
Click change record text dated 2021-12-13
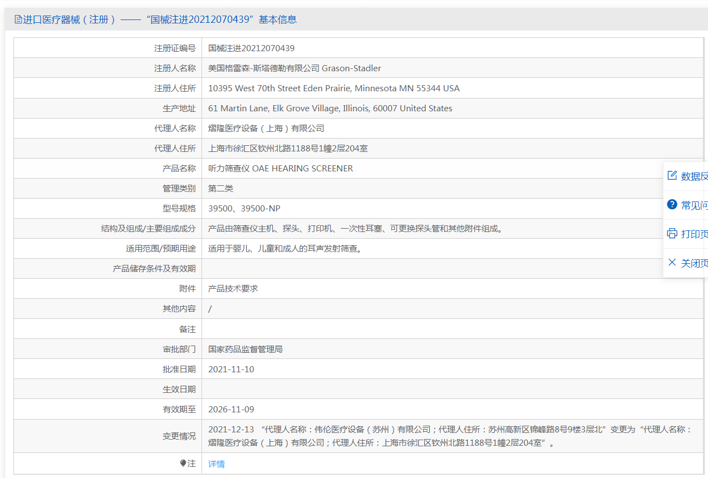[450, 436]
